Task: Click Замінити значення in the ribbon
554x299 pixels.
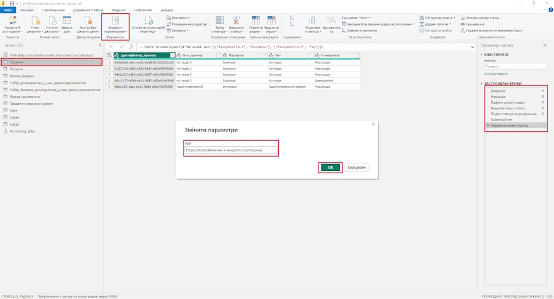Action: tap(359, 31)
